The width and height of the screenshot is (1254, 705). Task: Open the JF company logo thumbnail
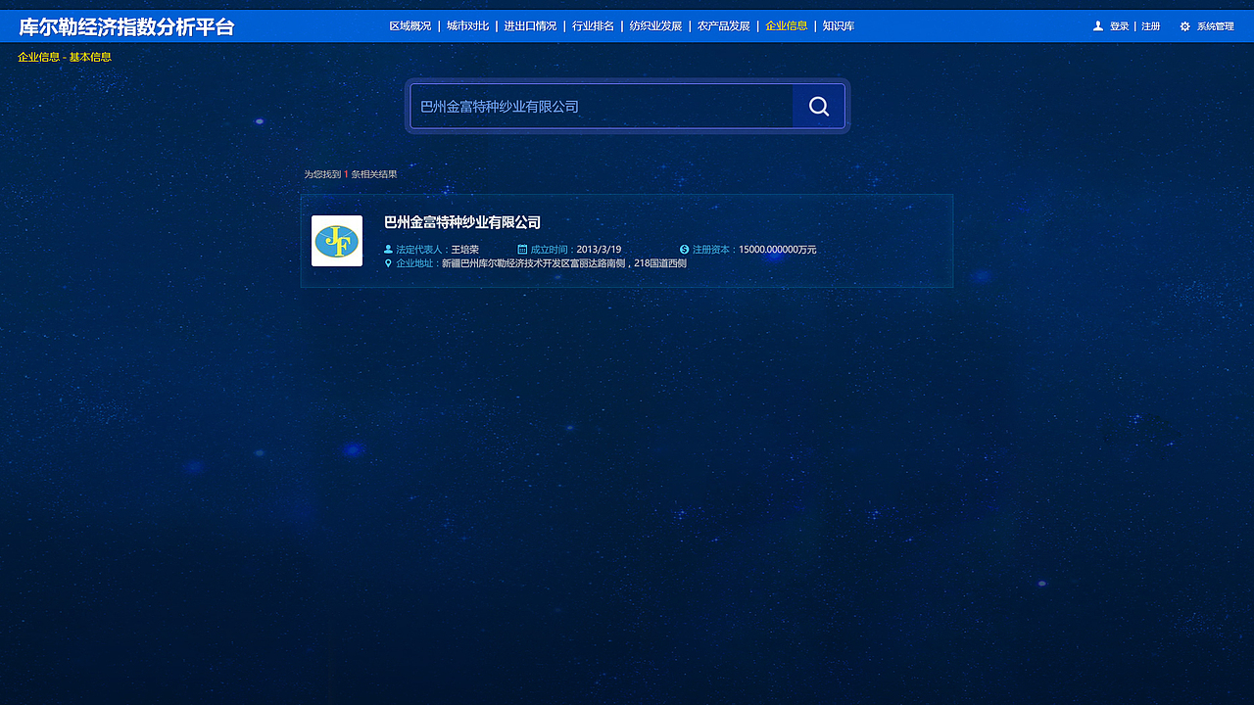(337, 241)
